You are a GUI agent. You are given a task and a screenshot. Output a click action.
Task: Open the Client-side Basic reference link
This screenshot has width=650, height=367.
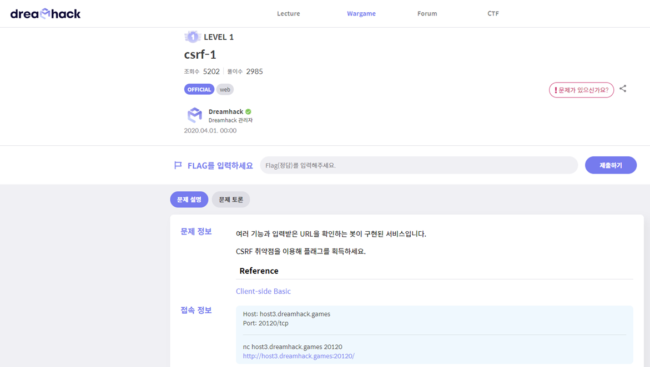(263, 291)
